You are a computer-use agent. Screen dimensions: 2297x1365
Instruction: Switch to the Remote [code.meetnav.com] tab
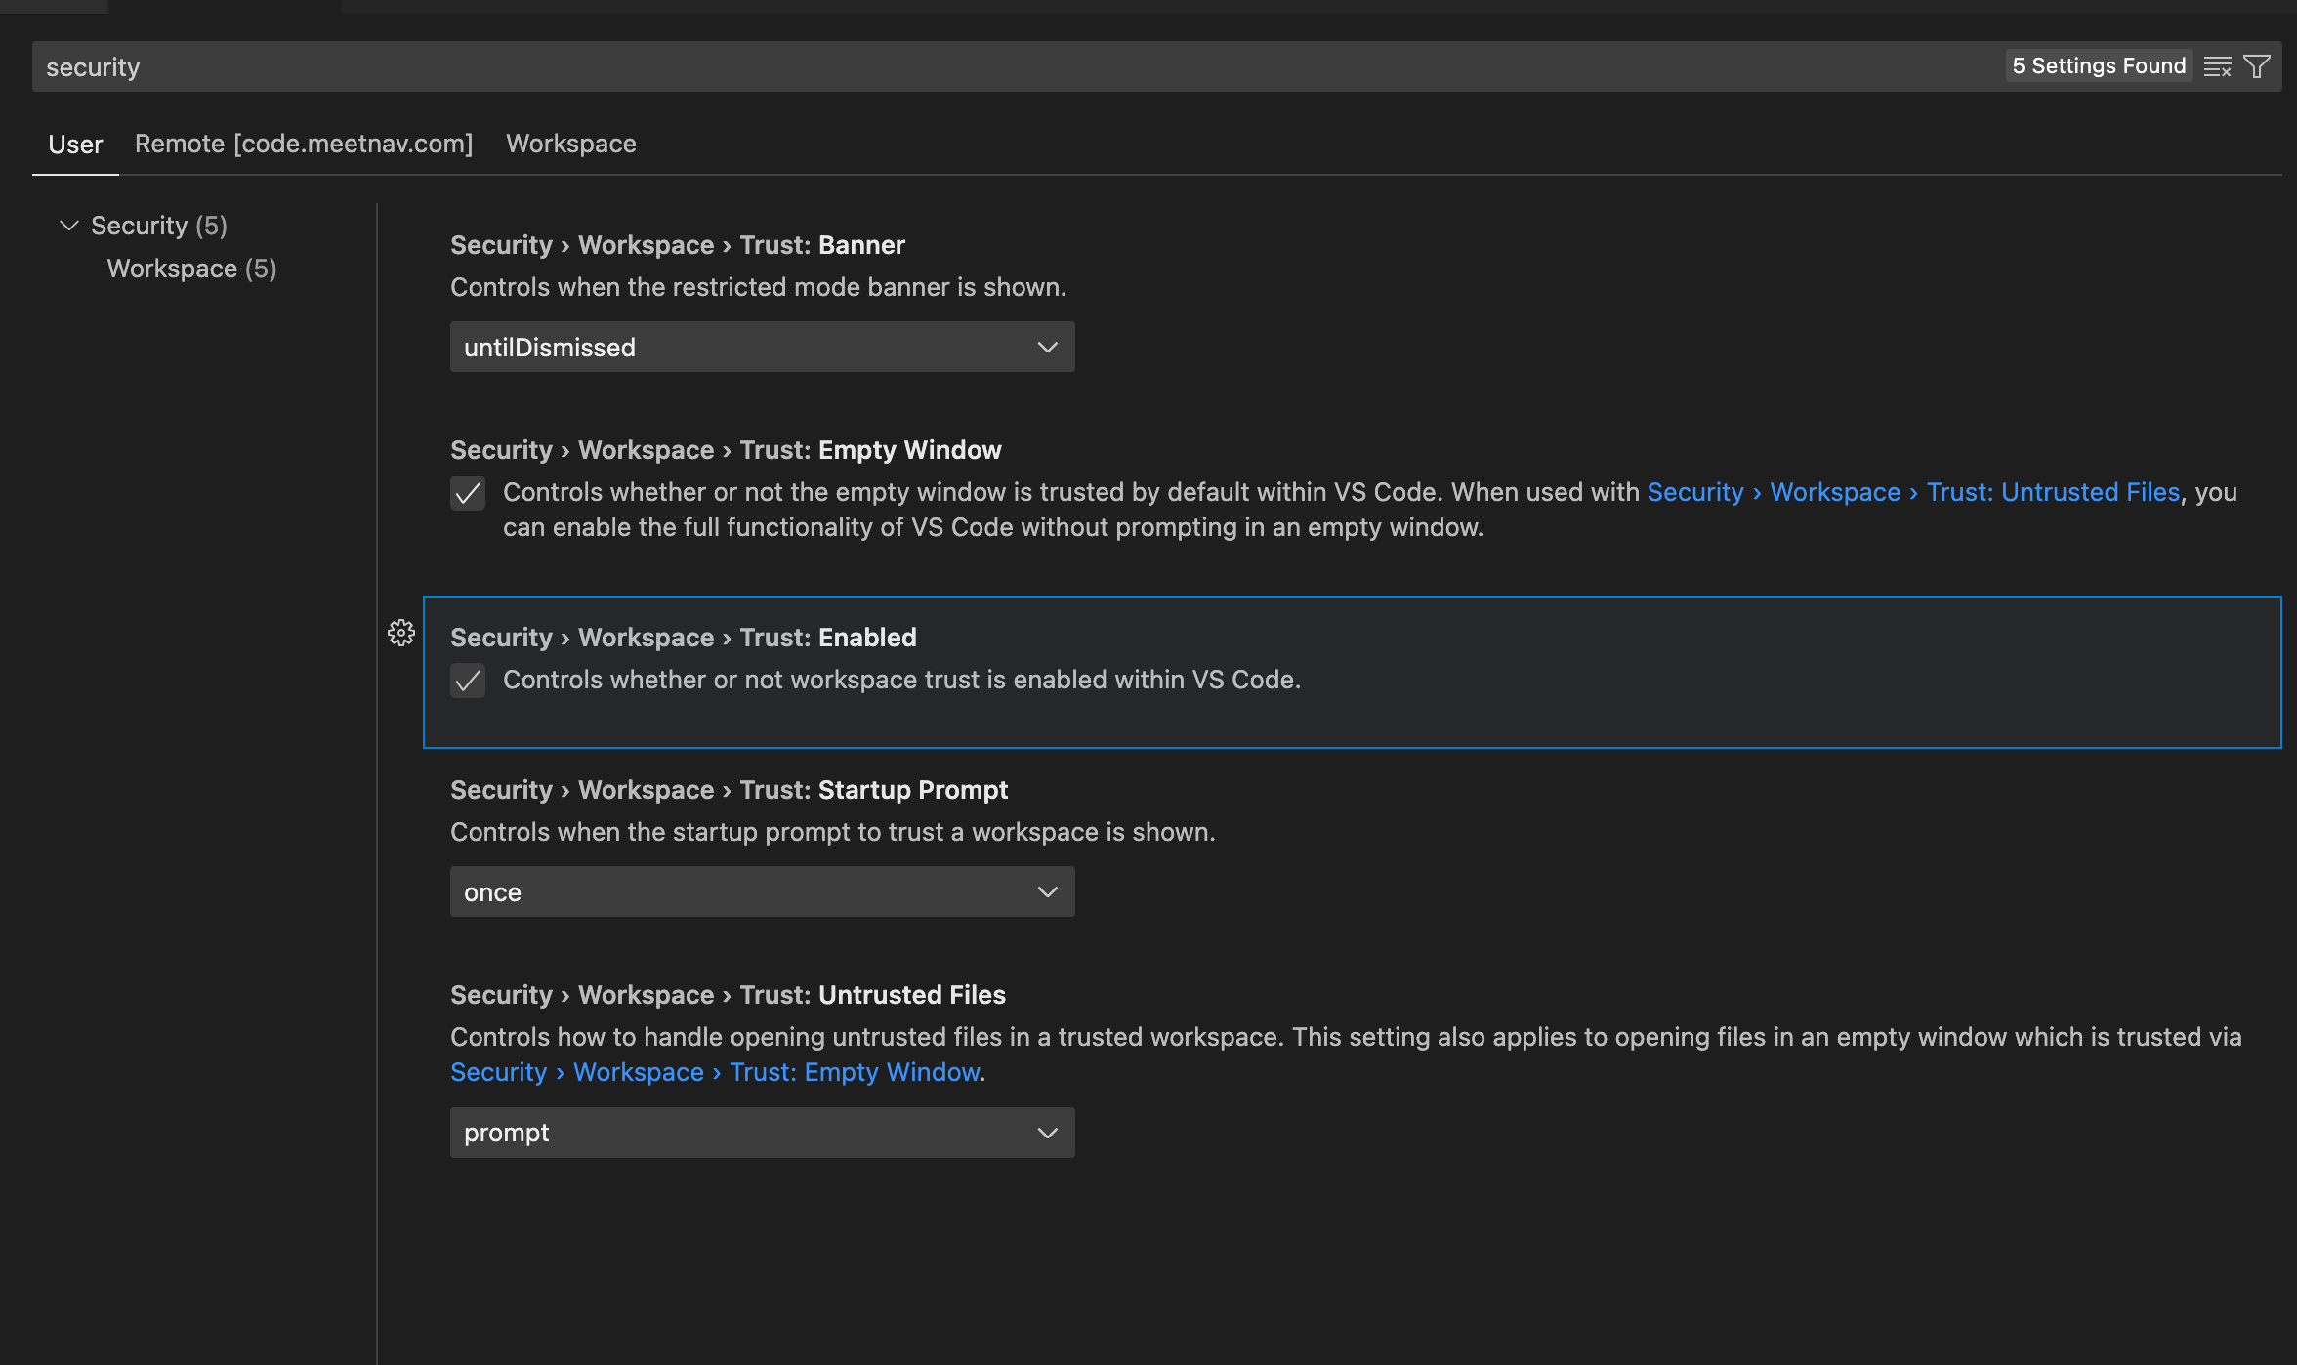click(x=304, y=144)
